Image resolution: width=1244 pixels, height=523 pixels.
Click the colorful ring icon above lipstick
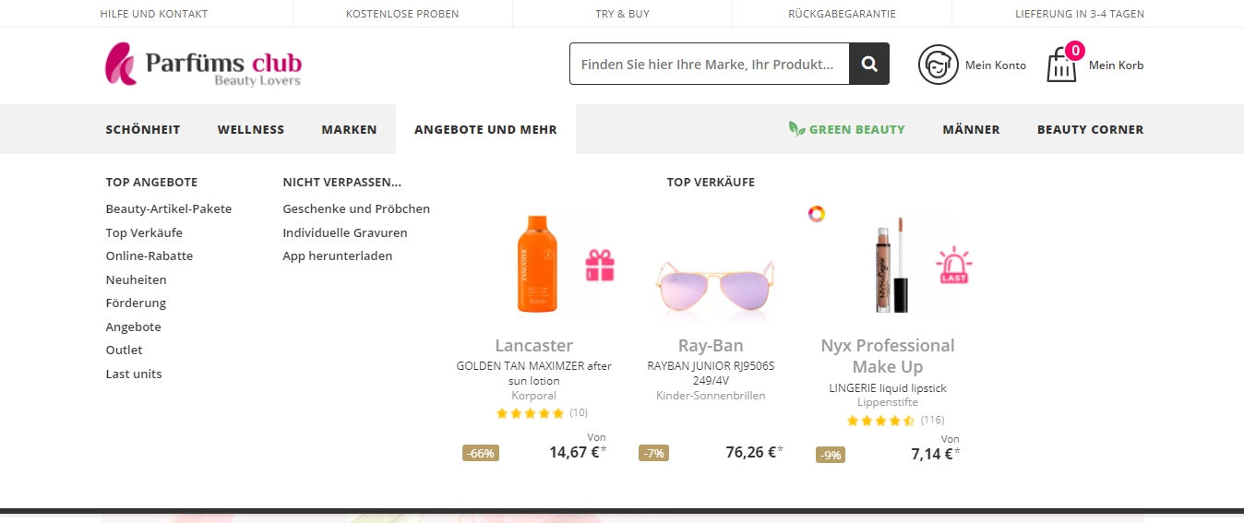click(x=816, y=214)
